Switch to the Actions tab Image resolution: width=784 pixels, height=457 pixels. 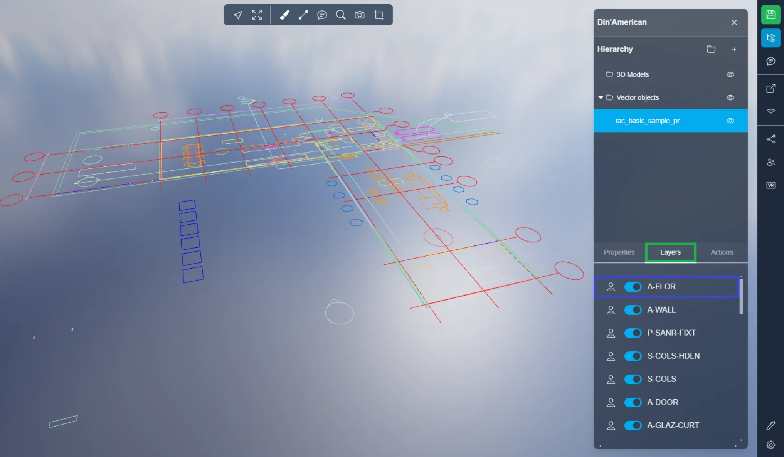(x=722, y=252)
